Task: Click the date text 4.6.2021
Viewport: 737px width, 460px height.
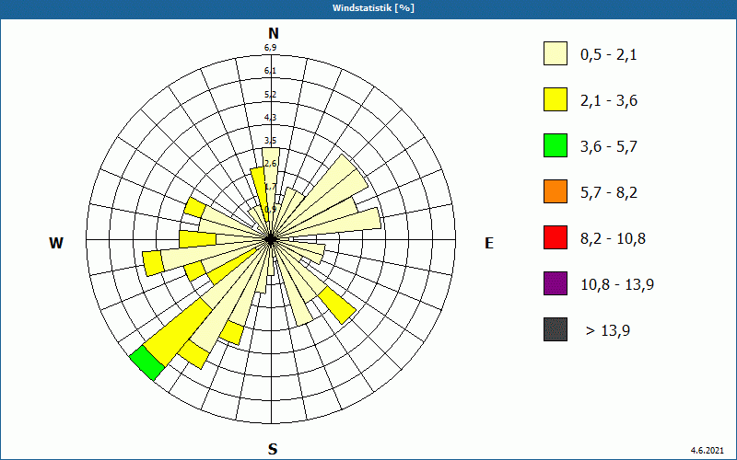Action: [707, 450]
